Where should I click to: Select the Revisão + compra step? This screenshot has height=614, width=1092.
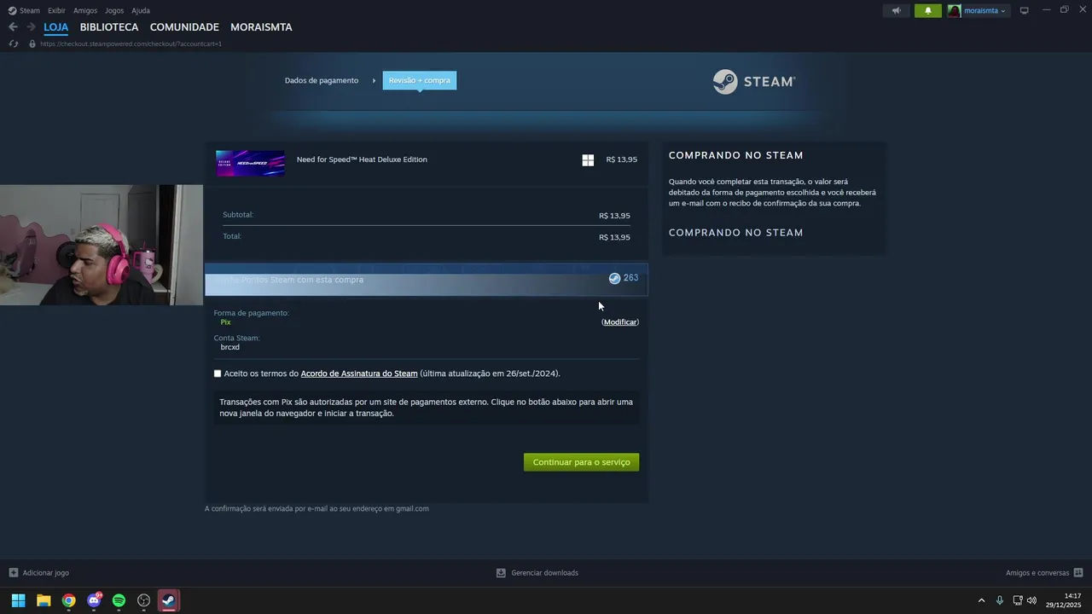(419, 80)
